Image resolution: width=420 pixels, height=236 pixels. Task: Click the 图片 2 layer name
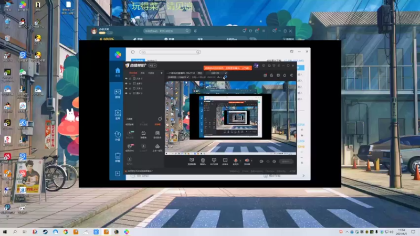(140, 93)
